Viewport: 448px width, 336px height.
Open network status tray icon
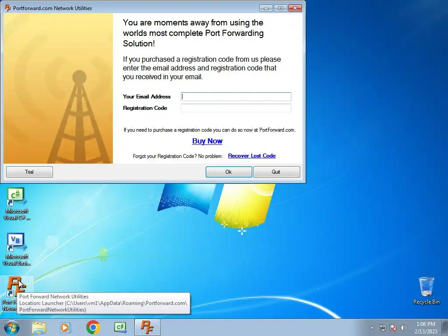(x=382, y=328)
